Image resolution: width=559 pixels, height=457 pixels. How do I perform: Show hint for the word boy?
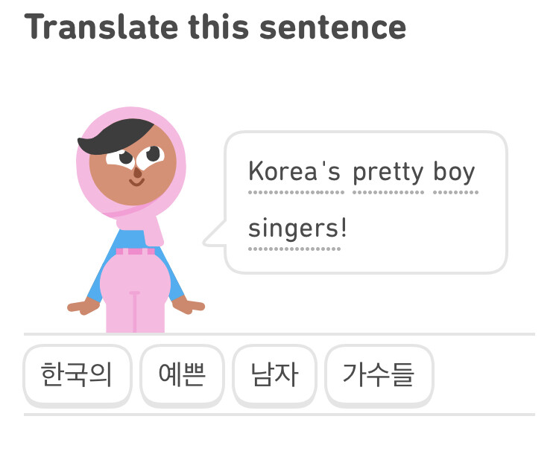click(x=455, y=172)
